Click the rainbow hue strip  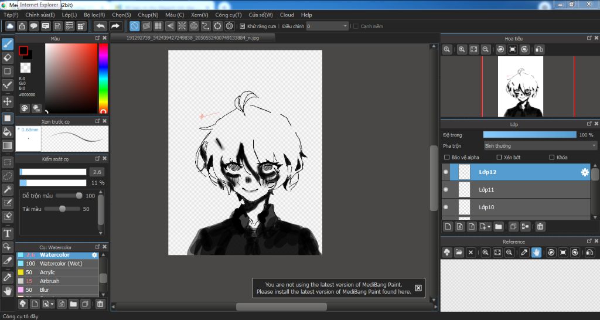tap(103, 78)
